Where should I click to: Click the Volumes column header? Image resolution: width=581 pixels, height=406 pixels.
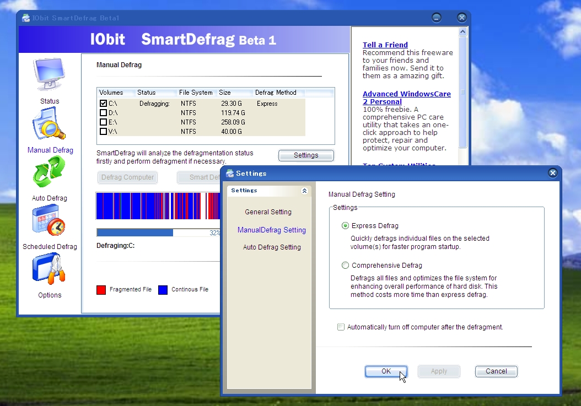116,93
